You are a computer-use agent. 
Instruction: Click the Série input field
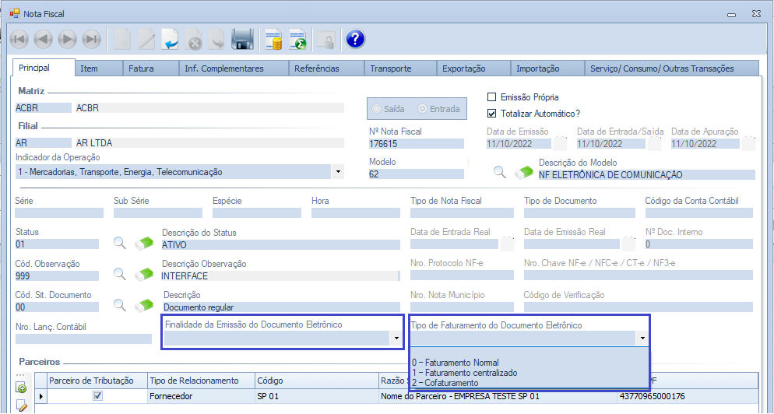[59, 212]
